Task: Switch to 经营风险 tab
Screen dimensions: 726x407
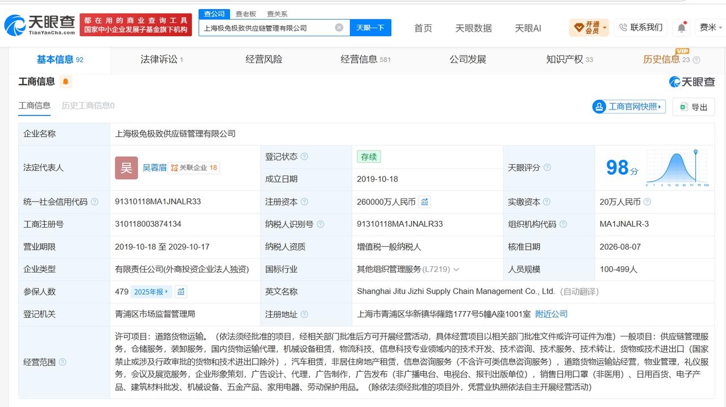Action: (x=264, y=60)
